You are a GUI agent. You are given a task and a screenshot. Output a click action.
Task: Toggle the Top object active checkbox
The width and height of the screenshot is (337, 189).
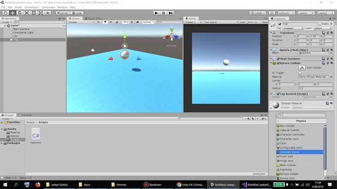point(279,24)
